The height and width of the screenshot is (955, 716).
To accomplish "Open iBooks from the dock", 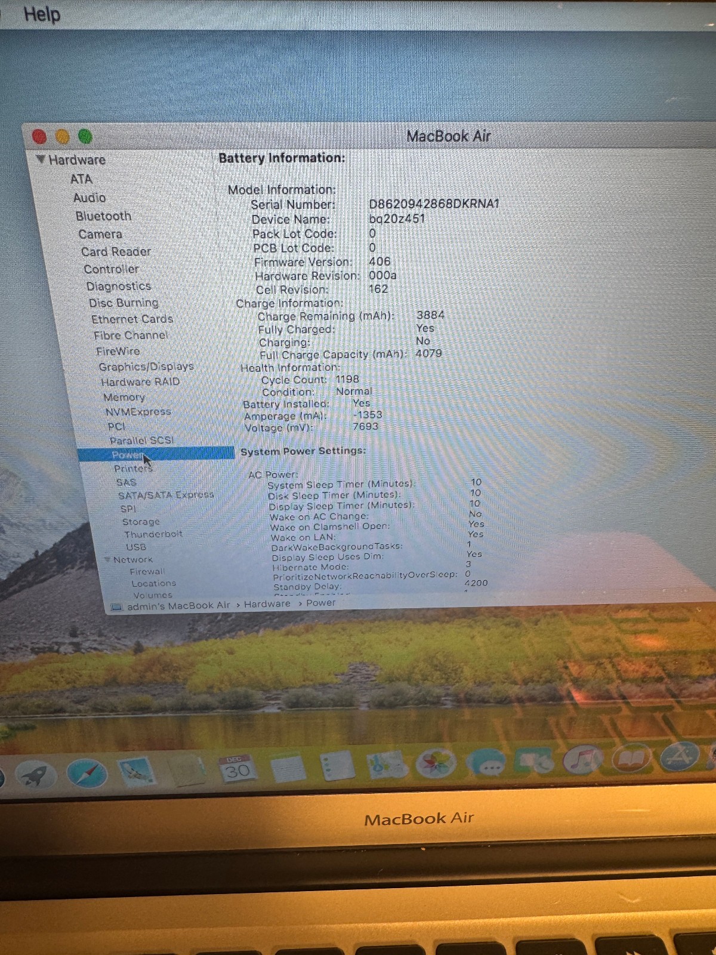I will tap(632, 759).
